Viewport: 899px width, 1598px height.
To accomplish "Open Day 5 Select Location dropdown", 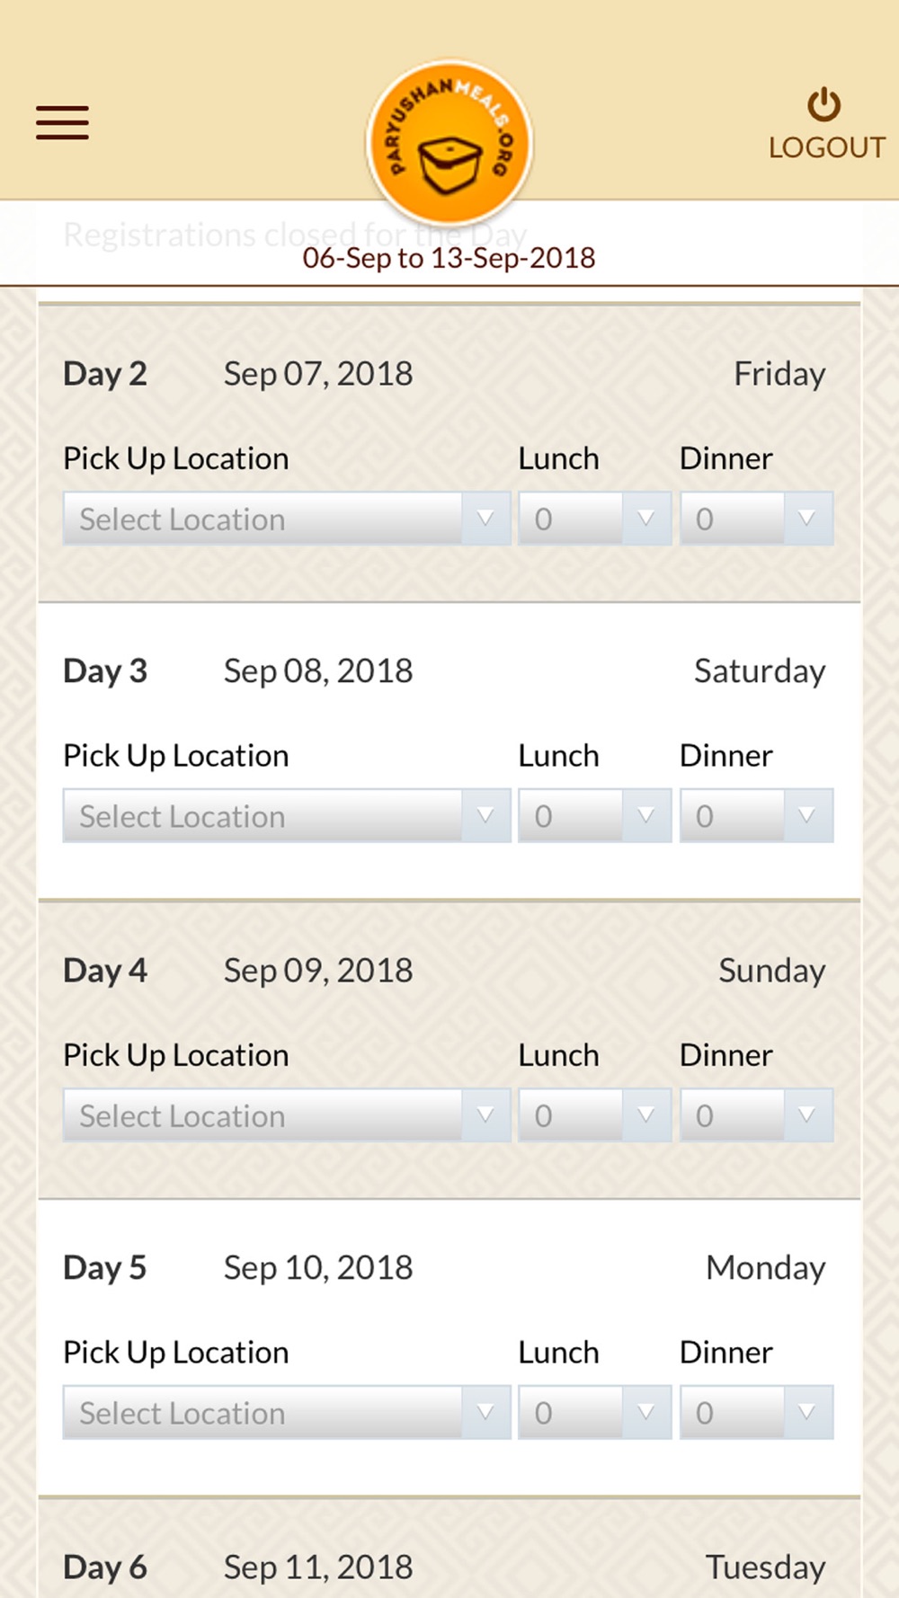I will 286,1413.
